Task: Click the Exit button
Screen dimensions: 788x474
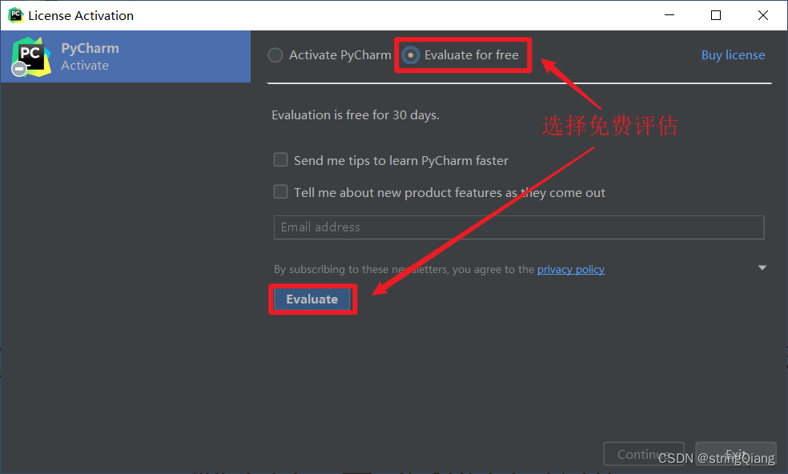Action: pyautogui.click(x=736, y=454)
